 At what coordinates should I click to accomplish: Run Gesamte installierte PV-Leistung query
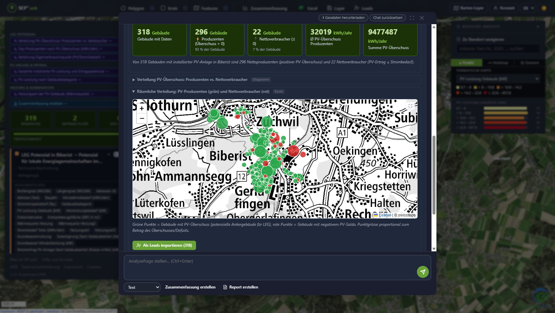pos(65,71)
